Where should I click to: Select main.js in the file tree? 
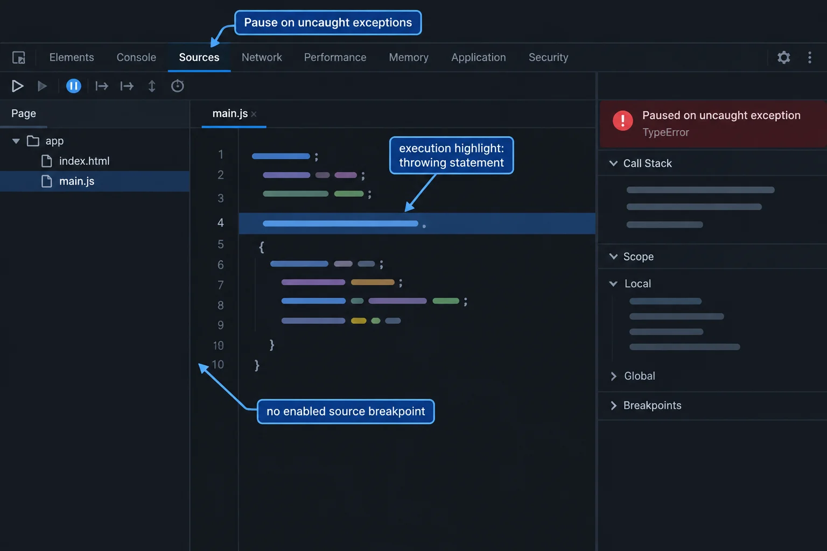coord(95,181)
